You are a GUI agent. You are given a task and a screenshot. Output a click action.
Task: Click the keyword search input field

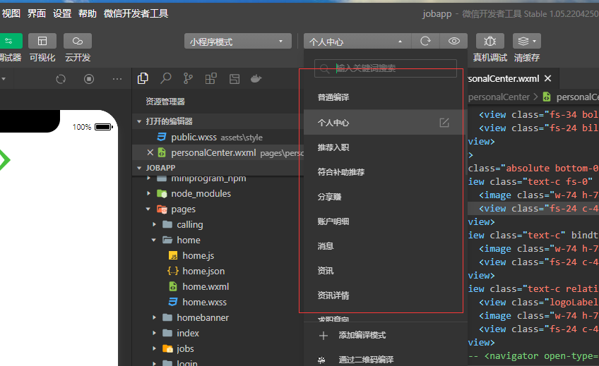click(x=386, y=68)
